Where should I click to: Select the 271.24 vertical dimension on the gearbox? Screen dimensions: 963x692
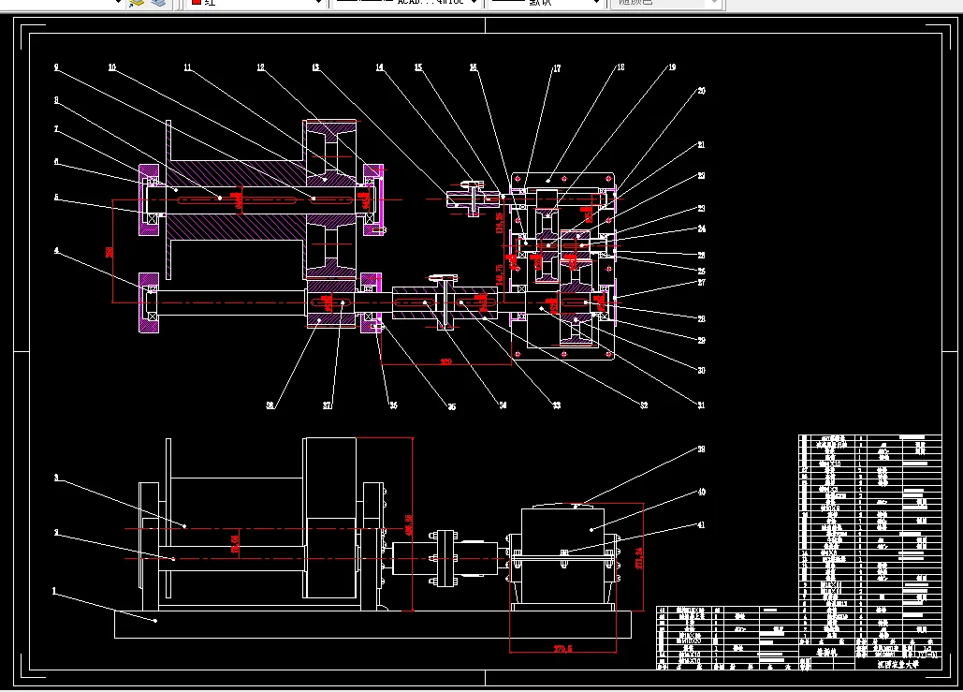pyautogui.click(x=640, y=558)
